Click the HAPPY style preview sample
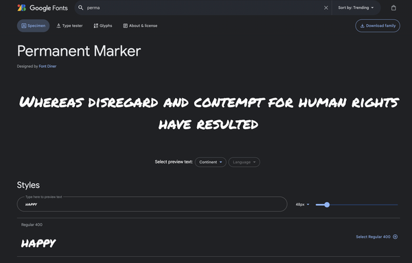Viewport: 412px width, 263px height. click(38, 243)
